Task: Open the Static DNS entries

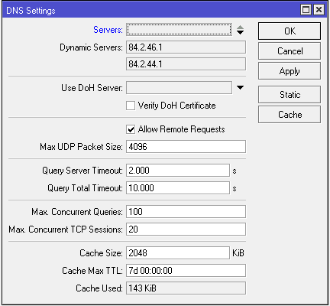Action: point(290,95)
